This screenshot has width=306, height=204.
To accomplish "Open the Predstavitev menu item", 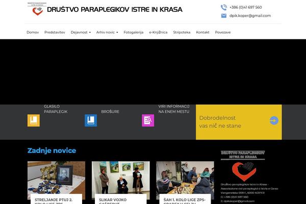I will tap(55, 32).
